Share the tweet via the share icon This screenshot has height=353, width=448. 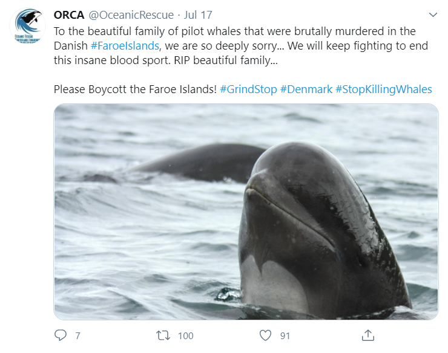tap(367, 335)
